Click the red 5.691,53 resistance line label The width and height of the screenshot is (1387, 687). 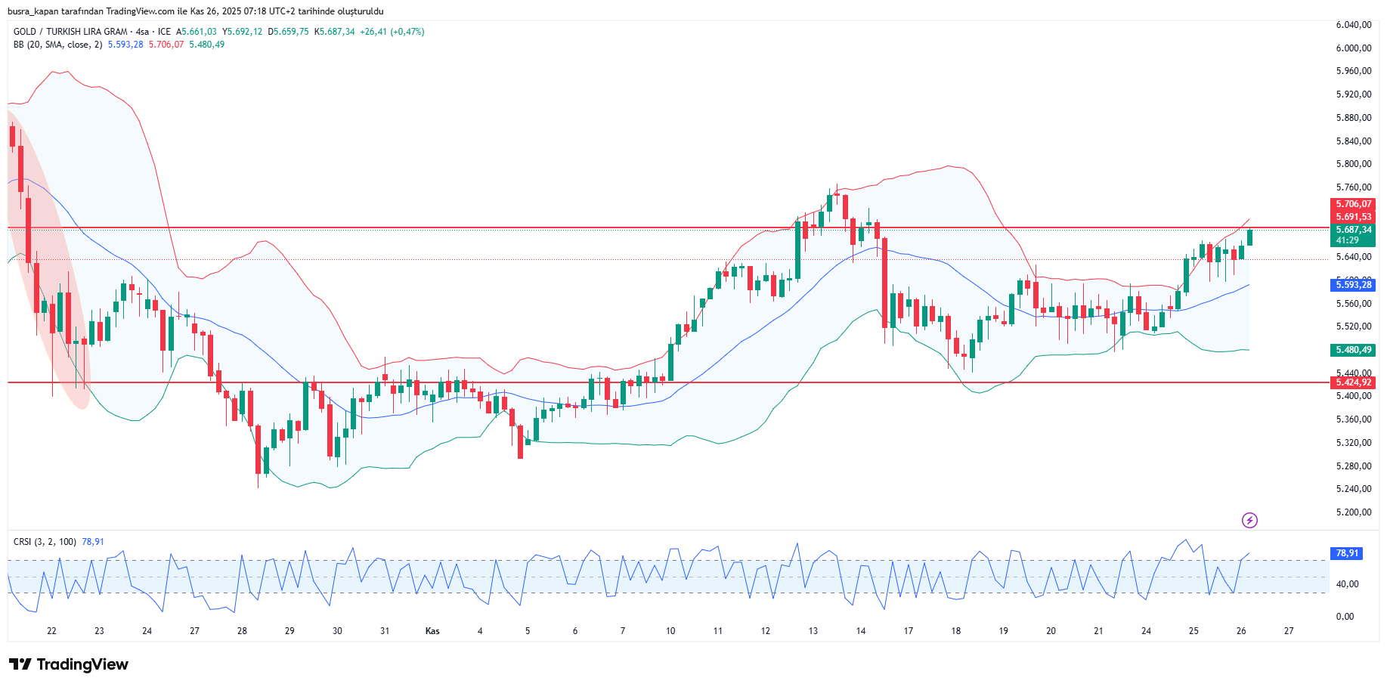click(1352, 217)
